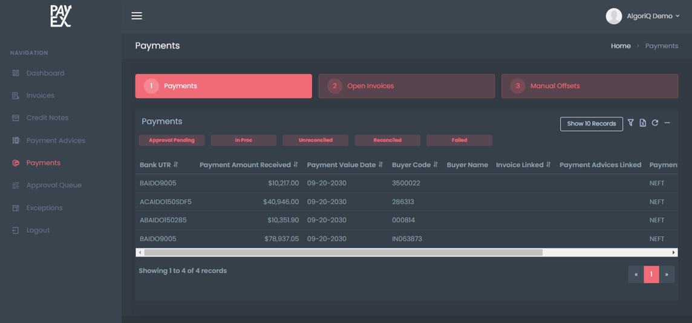Click the Dashboard grid icon in sidebar
692x323 pixels.
point(16,73)
